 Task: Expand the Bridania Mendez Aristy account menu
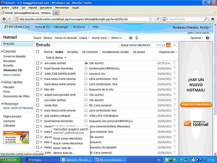[192, 27]
